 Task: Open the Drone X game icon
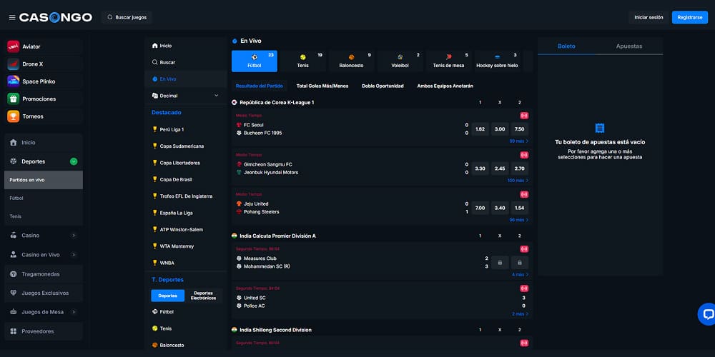tap(13, 64)
